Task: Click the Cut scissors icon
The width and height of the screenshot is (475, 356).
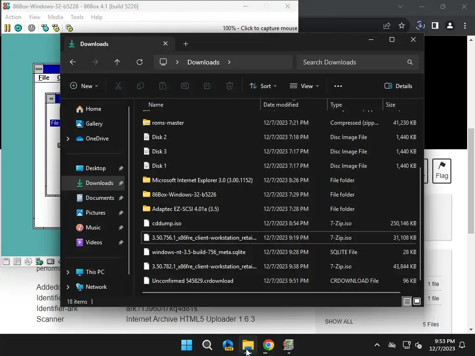Action: click(x=118, y=86)
